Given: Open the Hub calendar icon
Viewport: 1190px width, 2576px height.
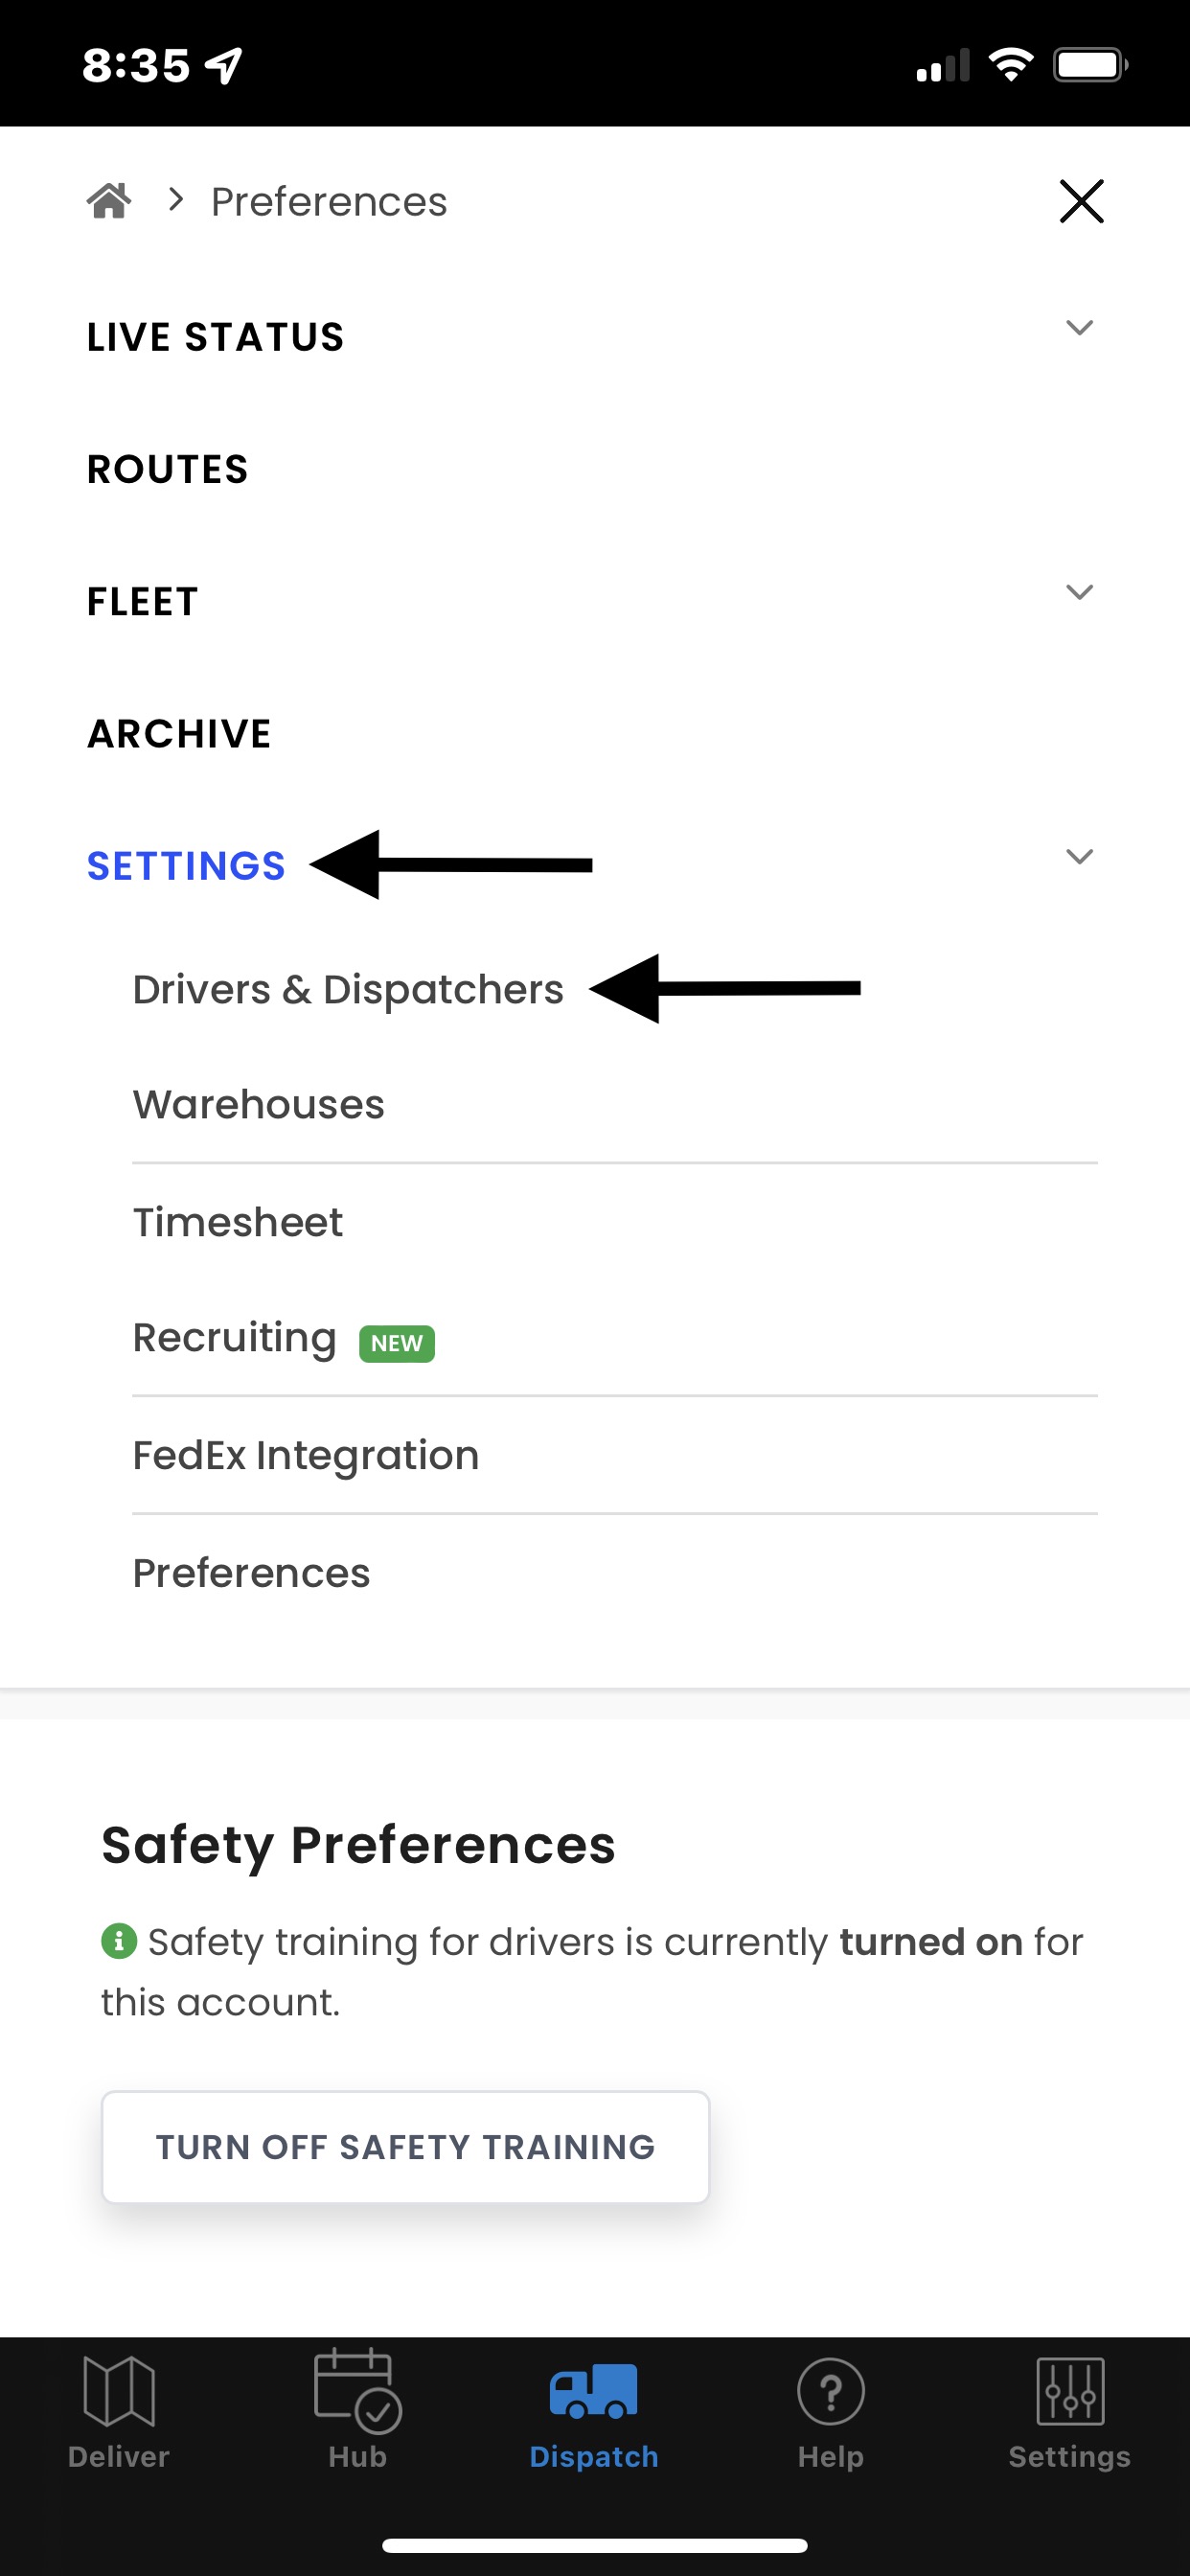Looking at the screenshot, I should click(357, 2390).
